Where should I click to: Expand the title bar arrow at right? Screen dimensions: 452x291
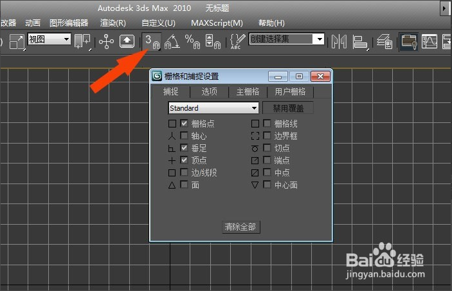[444, 8]
